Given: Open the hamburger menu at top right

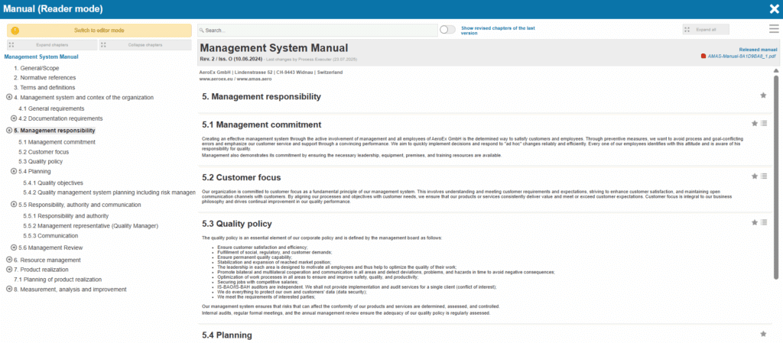Looking at the screenshot, I should [773, 29].
